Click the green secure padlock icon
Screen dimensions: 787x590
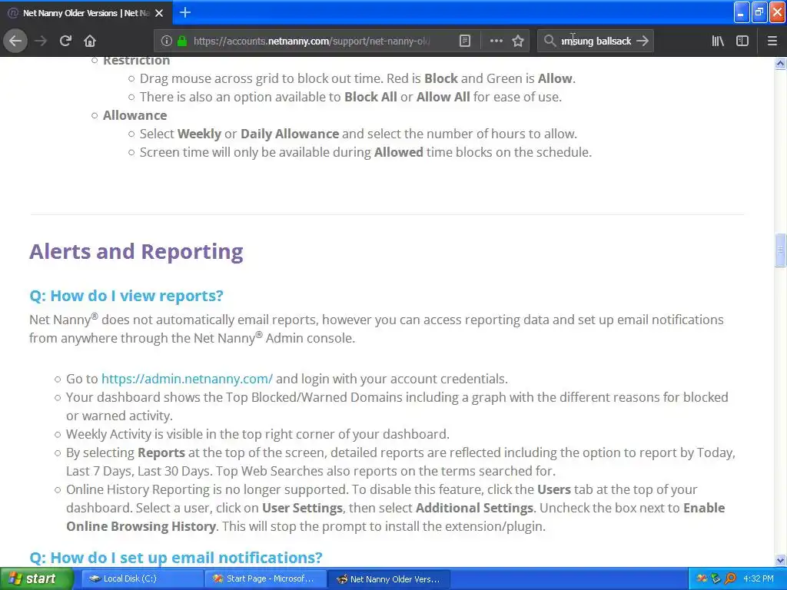182,41
